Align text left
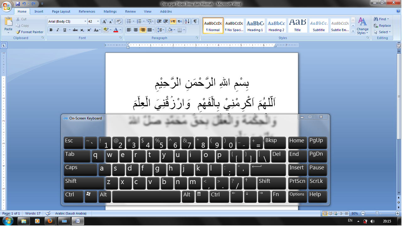This screenshot has width=402, height=226. point(129,30)
